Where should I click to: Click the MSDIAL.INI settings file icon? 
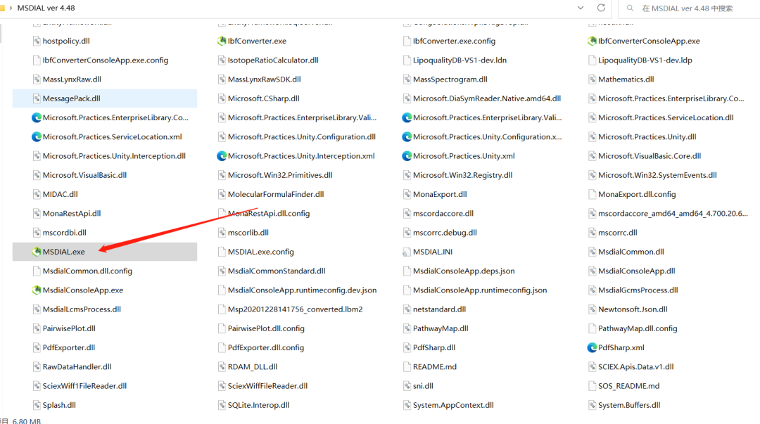pyautogui.click(x=407, y=252)
